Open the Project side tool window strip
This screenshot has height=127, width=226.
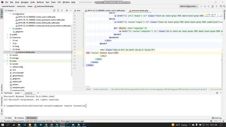click(1, 13)
